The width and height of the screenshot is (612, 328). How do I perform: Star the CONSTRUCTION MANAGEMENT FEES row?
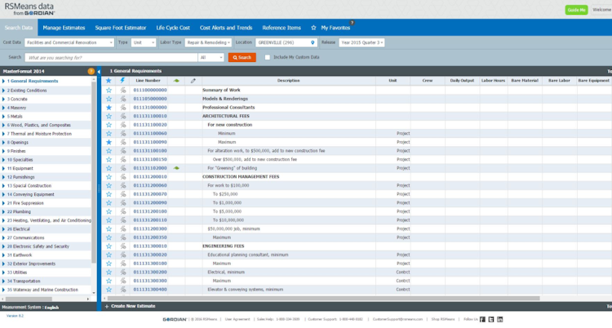(x=109, y=177)
